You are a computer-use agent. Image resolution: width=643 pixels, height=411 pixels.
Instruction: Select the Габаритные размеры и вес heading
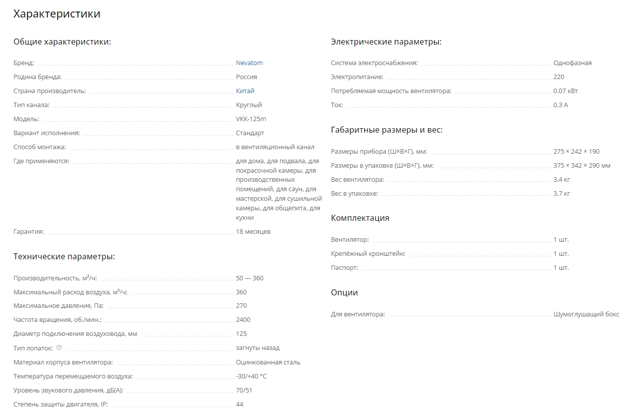point(386,130)
